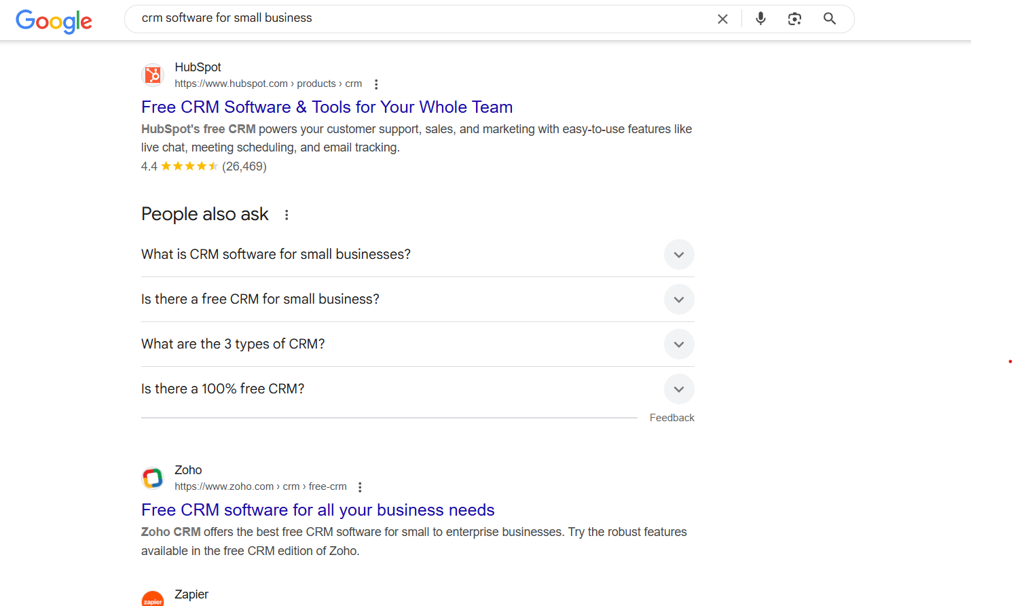Expand What is CRM software question
This screenshot has width=1013, height=606.
(418, 255)
